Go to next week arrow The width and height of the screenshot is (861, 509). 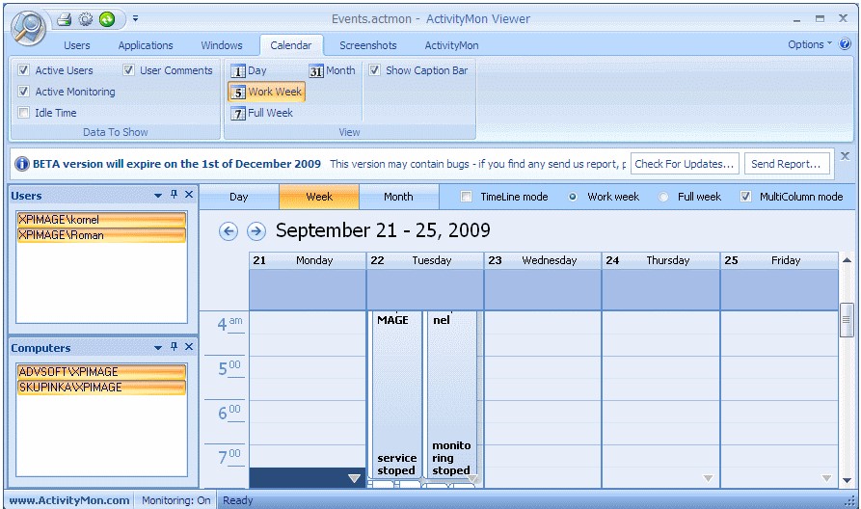(x=256, y=231)
